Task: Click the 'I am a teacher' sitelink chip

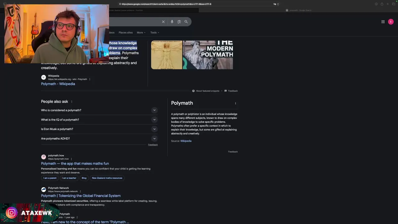Action: [69, 178]
